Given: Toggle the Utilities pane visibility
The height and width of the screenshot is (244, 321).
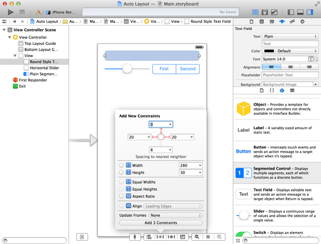Looking at the screenshot, I should coord(310,12).
